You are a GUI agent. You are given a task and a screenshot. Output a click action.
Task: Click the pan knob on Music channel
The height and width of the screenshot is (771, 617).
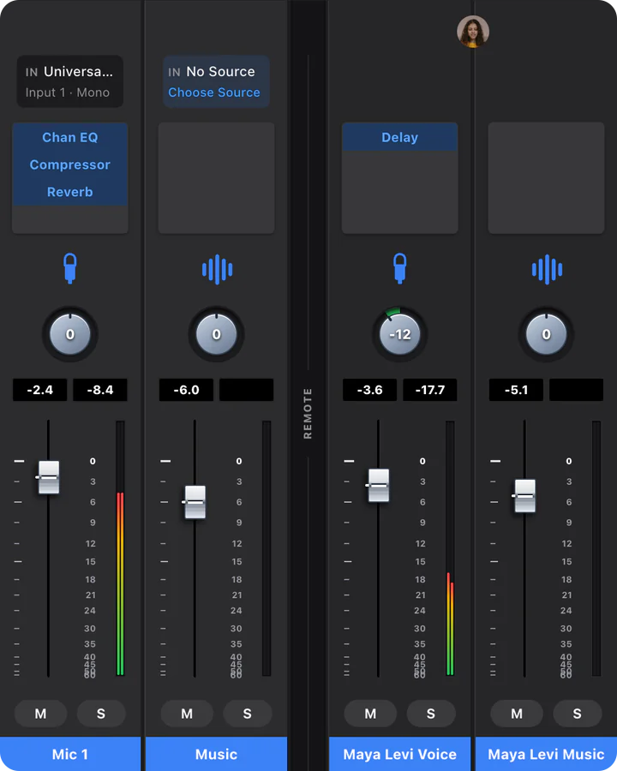[217, 334]
